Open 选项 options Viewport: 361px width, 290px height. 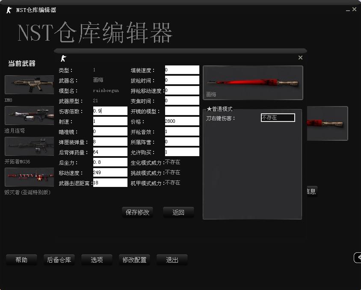pos(97,260)
